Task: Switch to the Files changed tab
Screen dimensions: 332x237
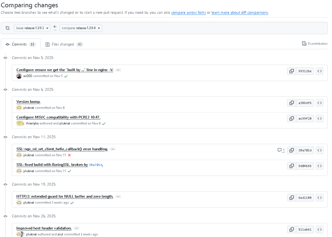Action: [64, 44]
